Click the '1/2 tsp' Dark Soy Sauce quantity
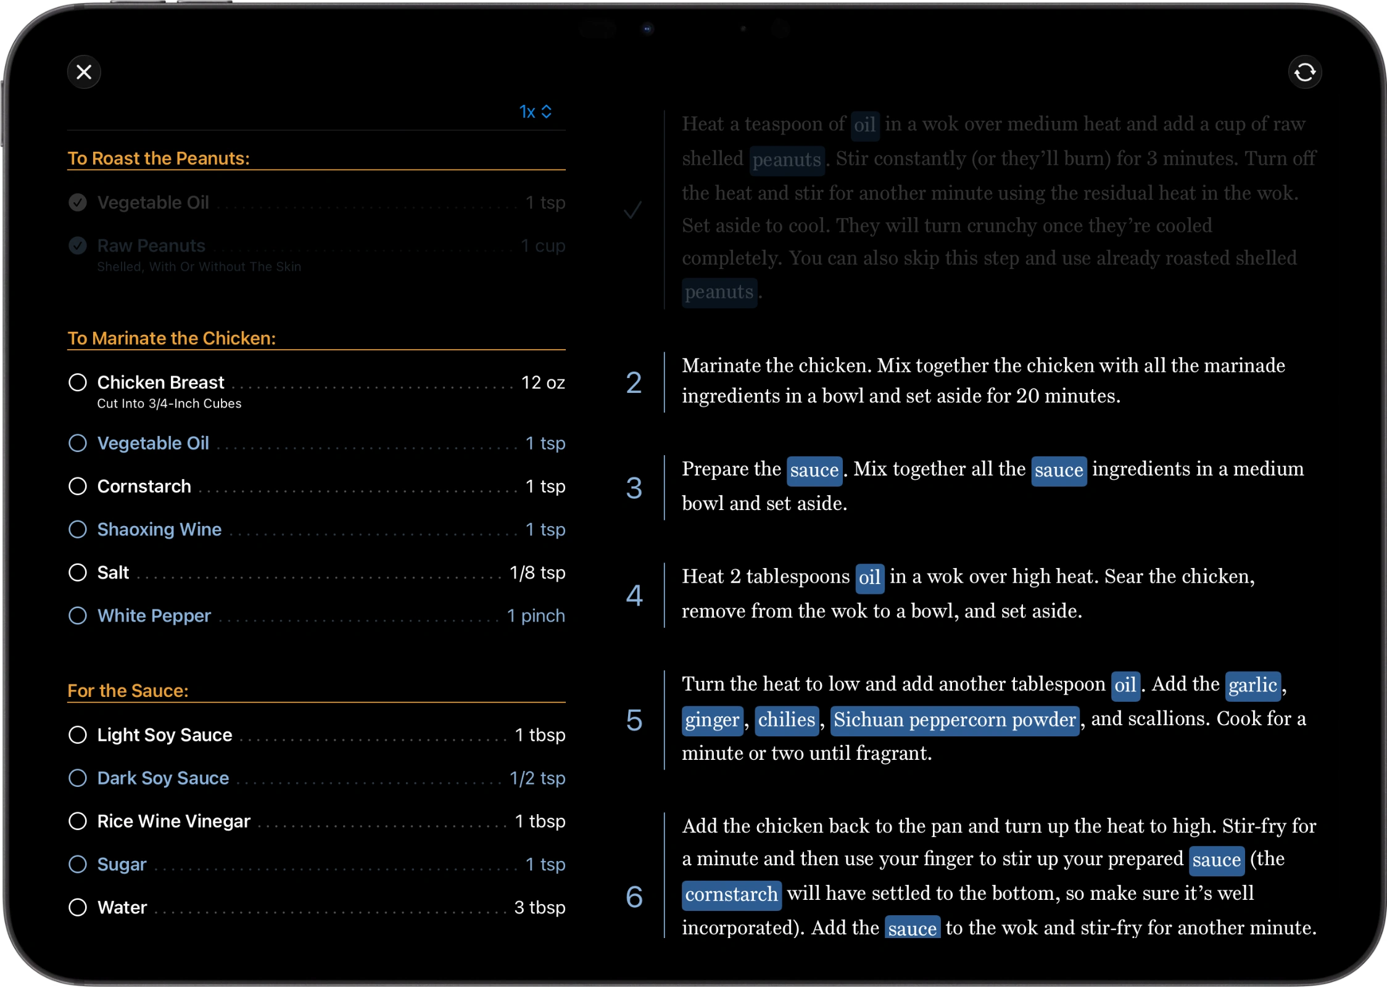This screenshot has height=988, width=1387. coord(537,778)
